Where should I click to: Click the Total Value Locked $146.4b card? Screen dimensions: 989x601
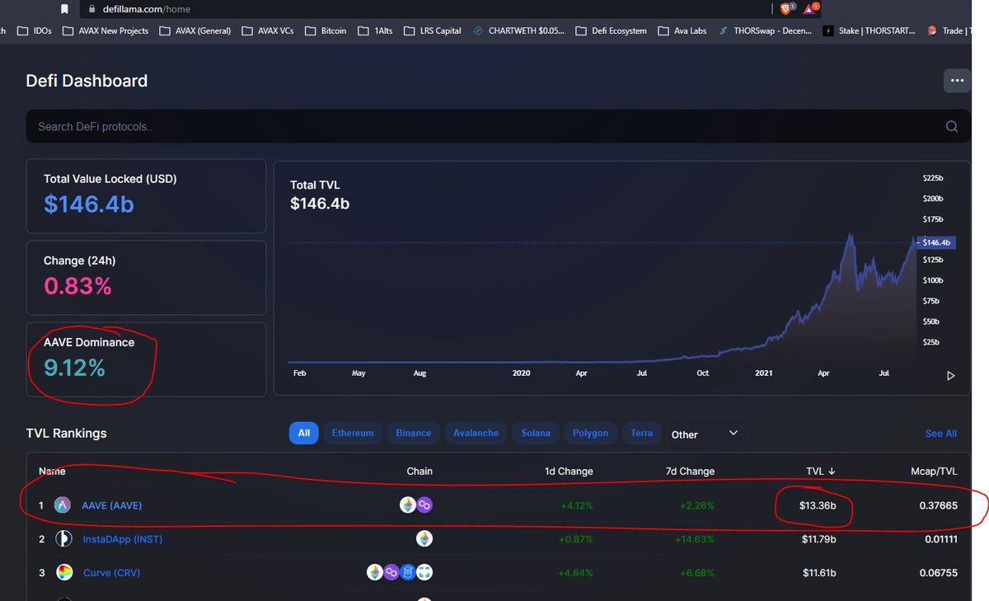tap(146, 196)
